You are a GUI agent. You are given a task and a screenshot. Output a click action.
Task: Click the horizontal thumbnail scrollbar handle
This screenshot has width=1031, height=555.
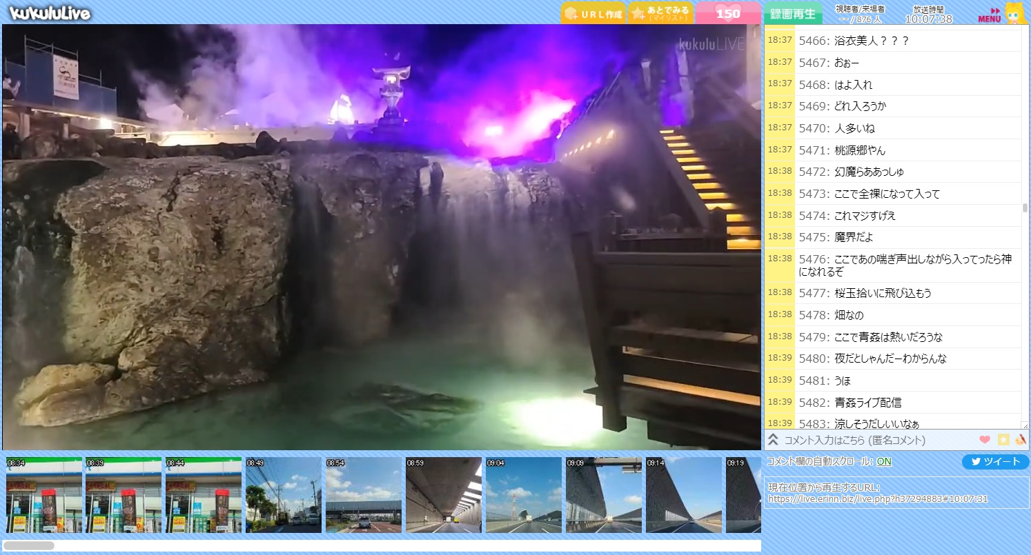pyautogui.click(x=29, y=545)
